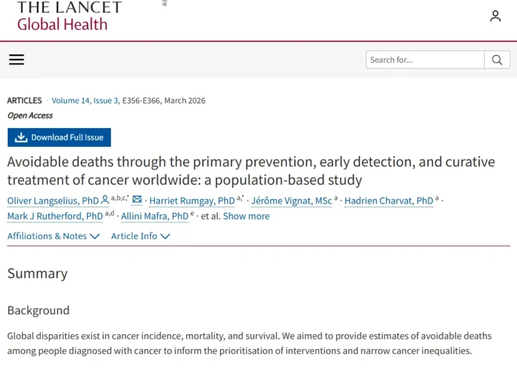517x371 pixels.
Task: Type in the Search for field
Action: pos(425,60)
